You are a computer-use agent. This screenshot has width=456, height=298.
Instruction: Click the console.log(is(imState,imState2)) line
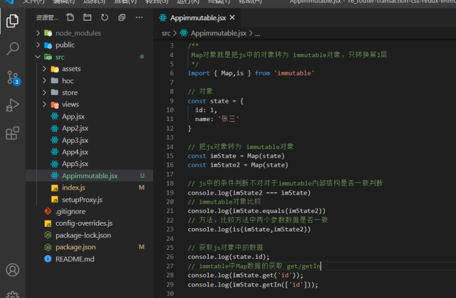pyautogui.click(x=249, y=230)
